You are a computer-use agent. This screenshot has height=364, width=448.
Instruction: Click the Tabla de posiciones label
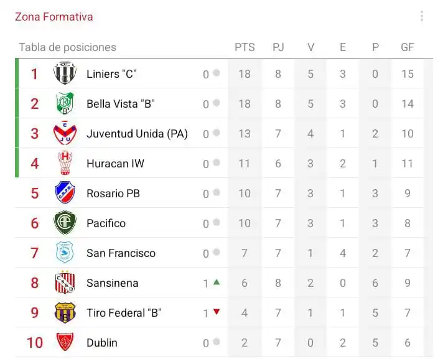pos(68,47)
